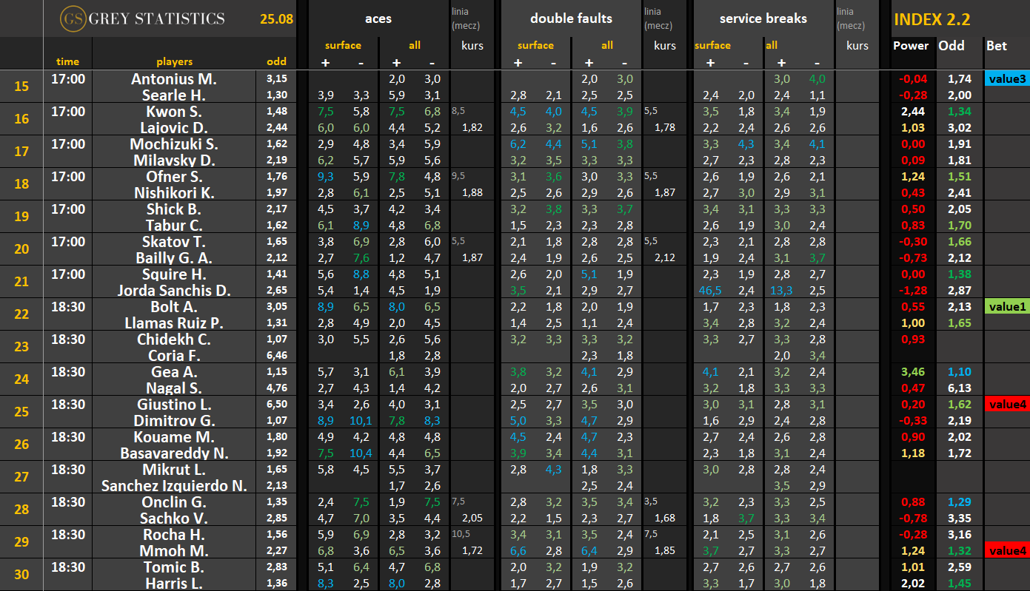Click Coria F. odd 6,46
Viewport: 1030px width, 591px height.
277,355
